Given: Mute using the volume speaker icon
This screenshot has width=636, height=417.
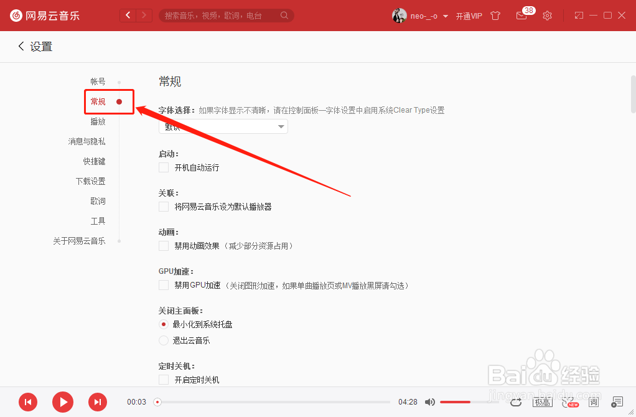Looking at the screenshot, I should coord(429,402).
